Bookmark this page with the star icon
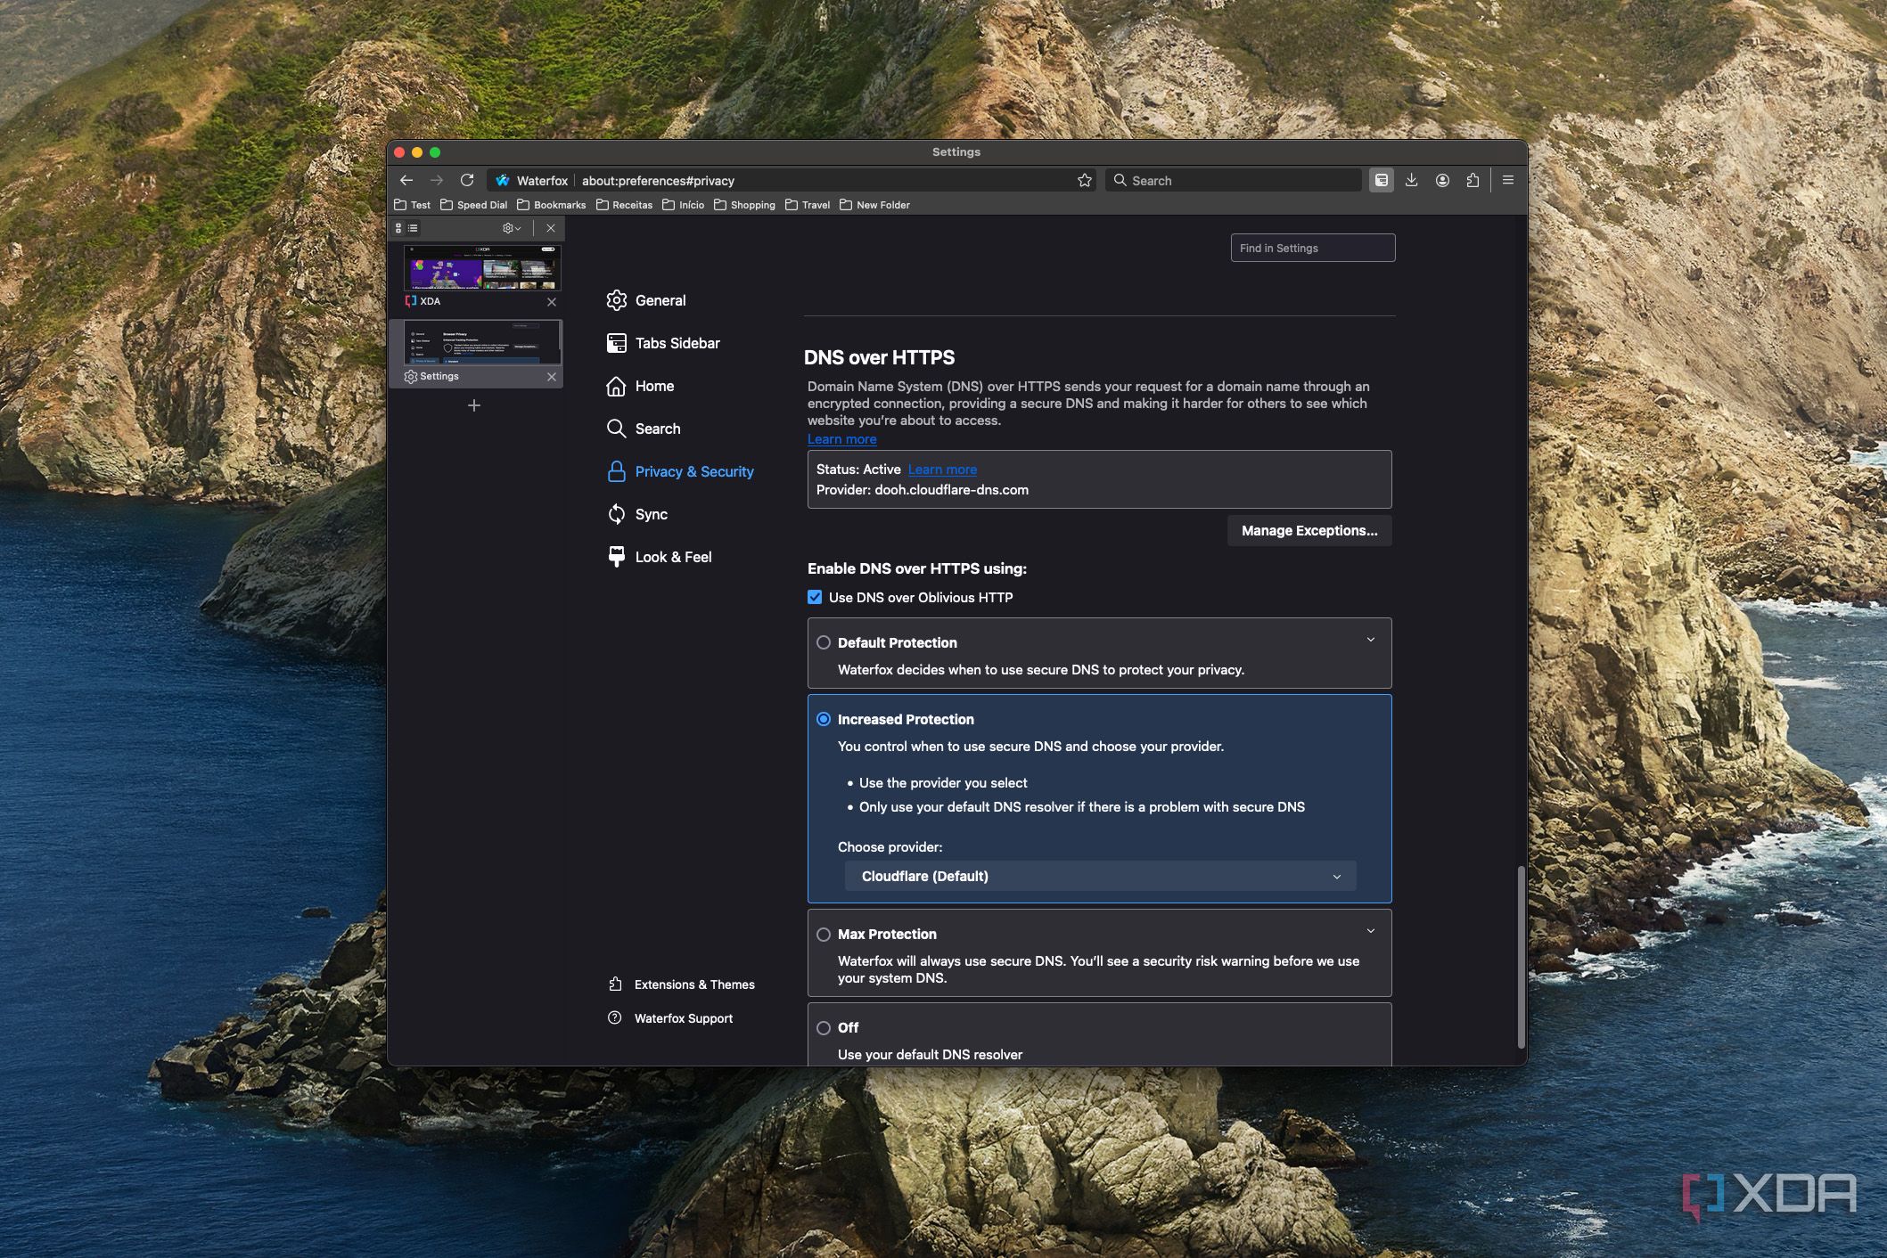The image size is (1887, 1258). pos(1084,180)
